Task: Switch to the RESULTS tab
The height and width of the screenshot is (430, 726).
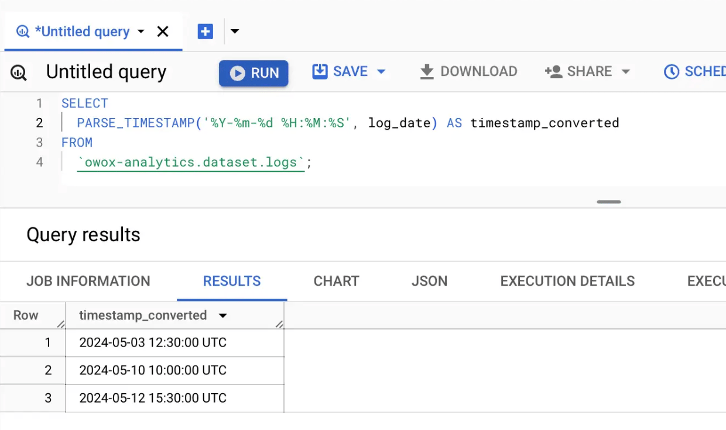Action: pyautogui.click(x=232, y=281)
